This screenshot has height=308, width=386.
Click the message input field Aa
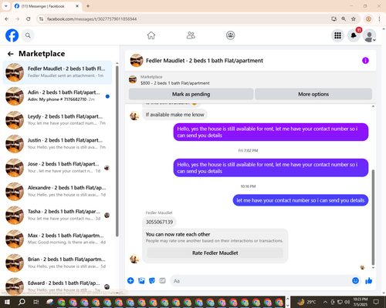point(260,281)
